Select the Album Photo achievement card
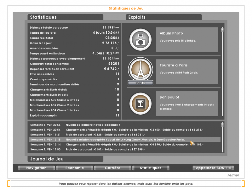Viewport: 252px width, 189px height. point(187,40)
